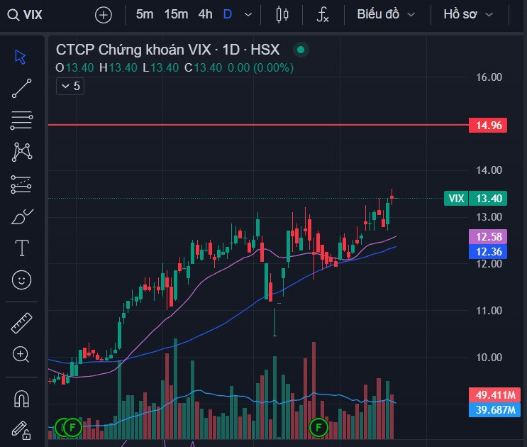Select the text T tool
The image size is (527, 447).
21,248
